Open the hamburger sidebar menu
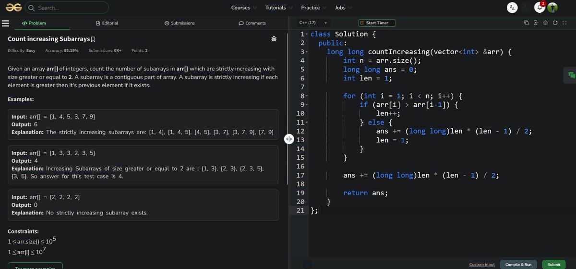 tap(6, 23)
